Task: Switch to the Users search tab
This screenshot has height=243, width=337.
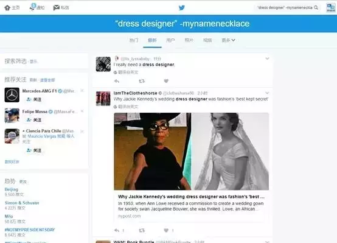Action: [170, 40]
